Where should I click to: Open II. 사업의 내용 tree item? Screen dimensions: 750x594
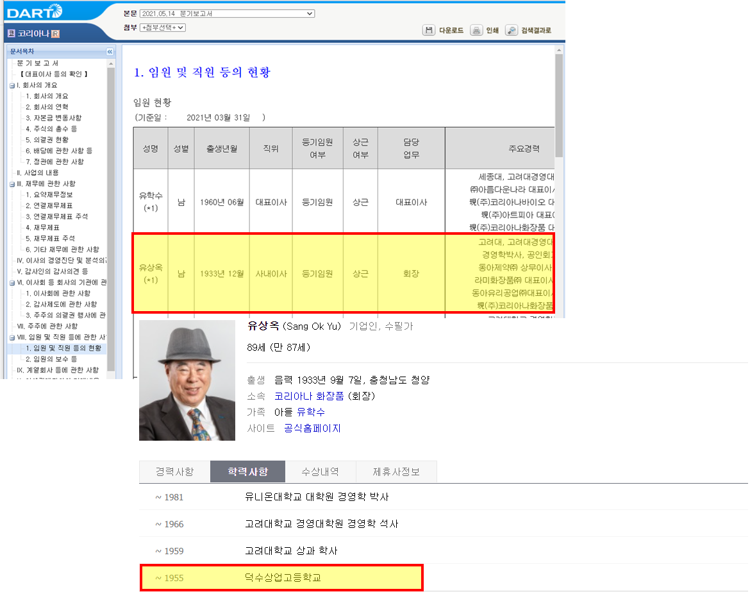[x=38, y=173]
